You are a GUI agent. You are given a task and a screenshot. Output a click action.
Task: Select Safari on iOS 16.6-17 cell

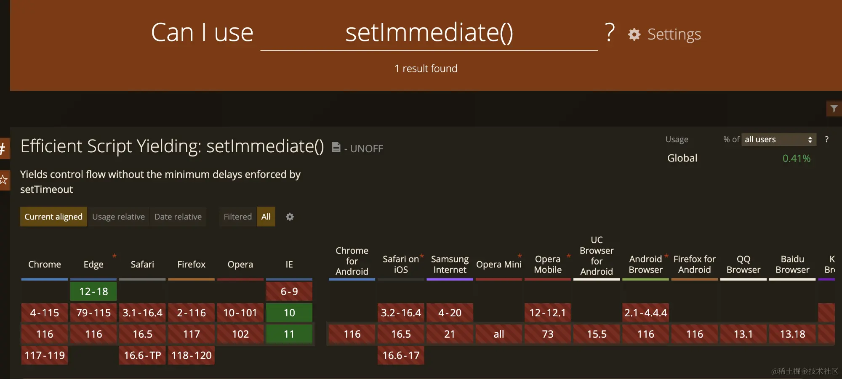click(401, 355)
